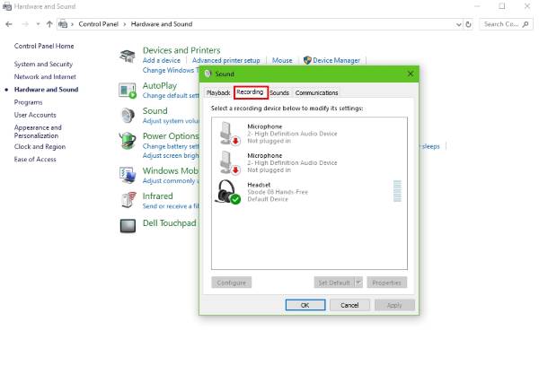Open Clock and Region link
Screen dimensions: 539x374
[x=40, y=146]
